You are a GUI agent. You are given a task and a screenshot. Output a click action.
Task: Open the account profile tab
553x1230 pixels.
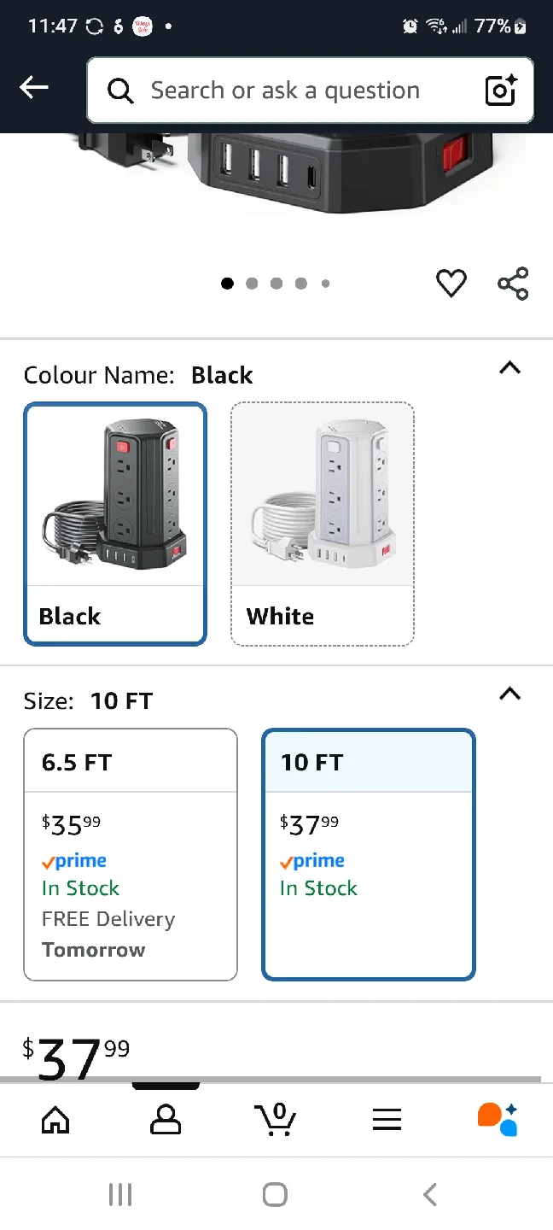tap(166, 1119)
